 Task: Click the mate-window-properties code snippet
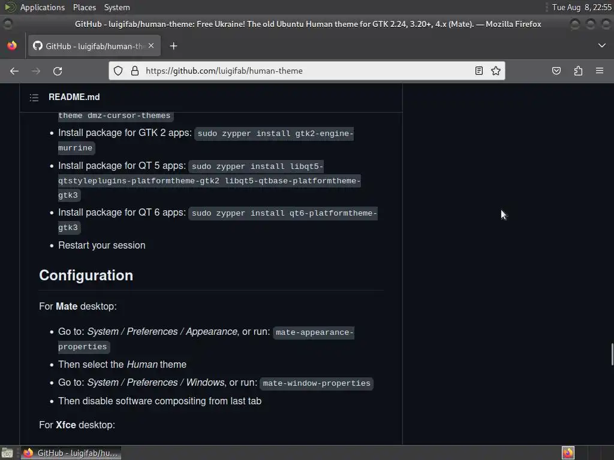pos(317,383)
